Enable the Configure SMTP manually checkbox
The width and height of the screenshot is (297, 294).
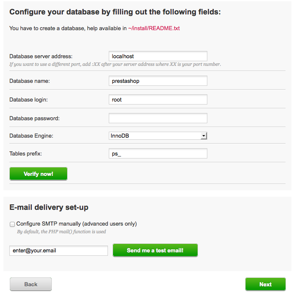click(x=12, y=224)
